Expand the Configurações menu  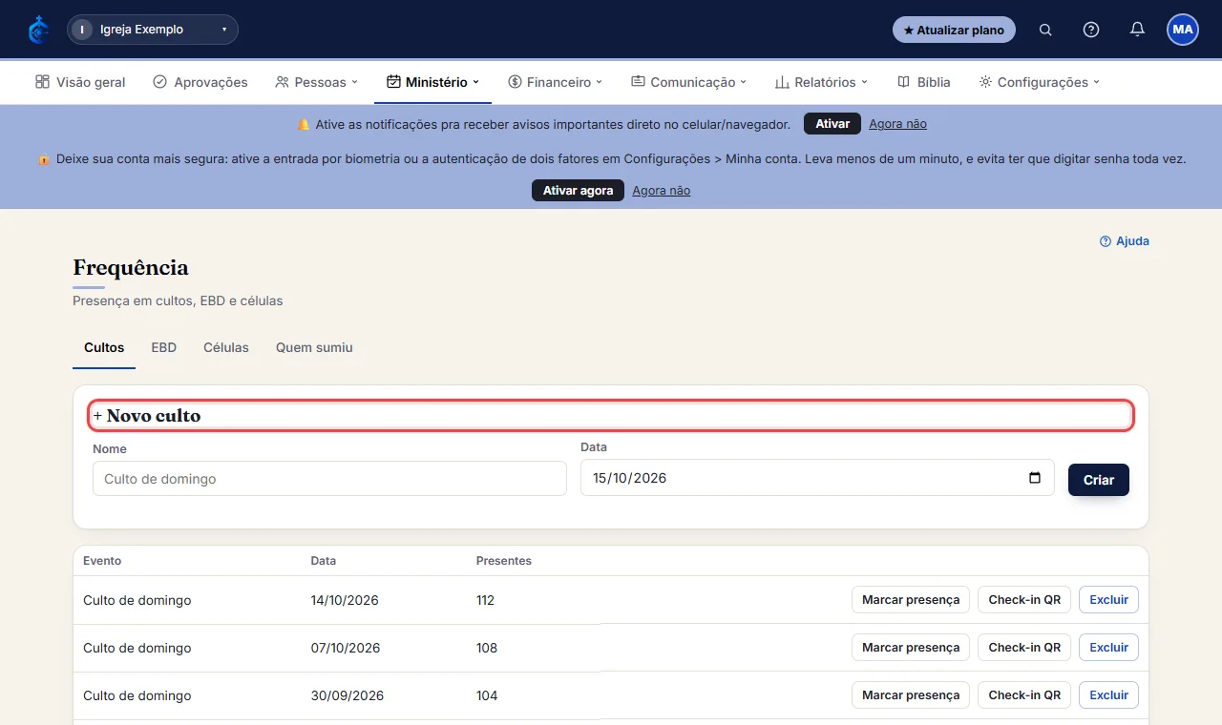point(1039,82)
